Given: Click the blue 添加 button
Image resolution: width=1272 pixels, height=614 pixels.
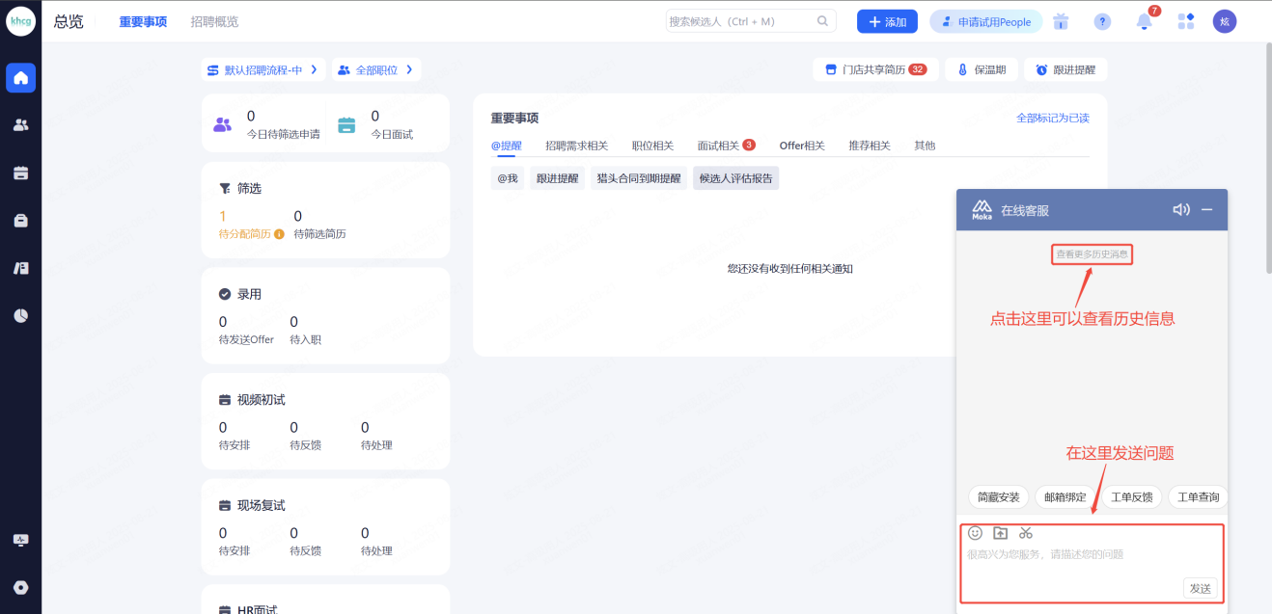Looking at the screenshot, I should pos(887,22).
